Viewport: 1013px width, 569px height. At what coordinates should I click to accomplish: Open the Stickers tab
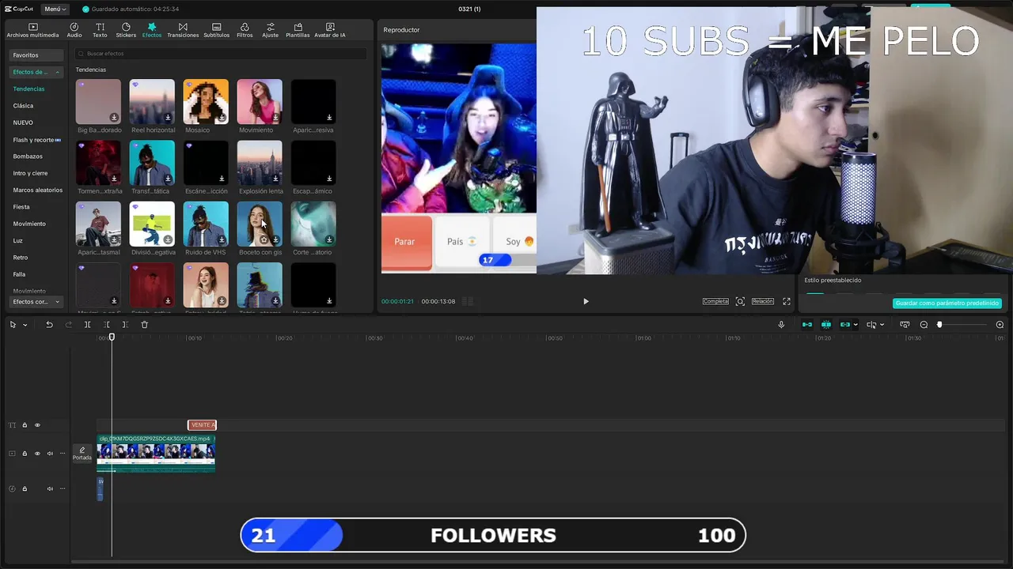pyautogui.click(x=126, y=30)
